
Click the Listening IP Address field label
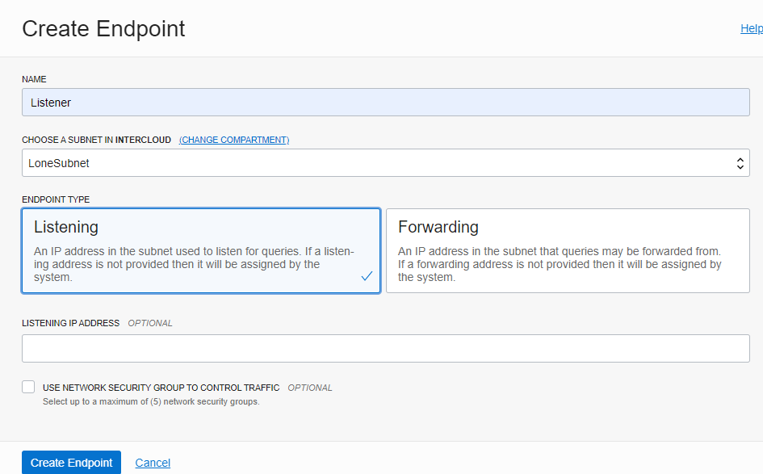coord(71,323)
